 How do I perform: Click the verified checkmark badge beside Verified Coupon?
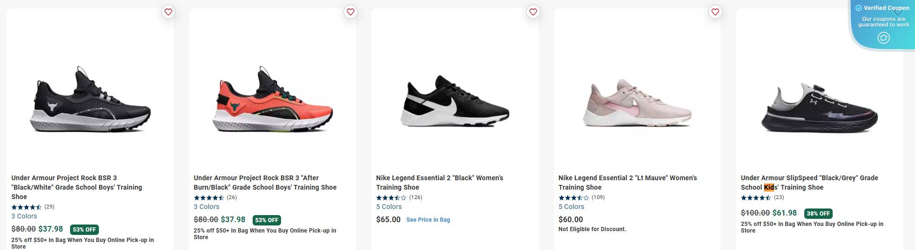[x=859, y=8]
